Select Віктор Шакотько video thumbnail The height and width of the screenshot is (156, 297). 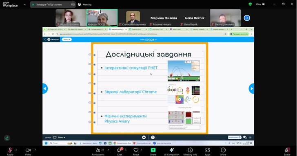(x=226, y=18)
